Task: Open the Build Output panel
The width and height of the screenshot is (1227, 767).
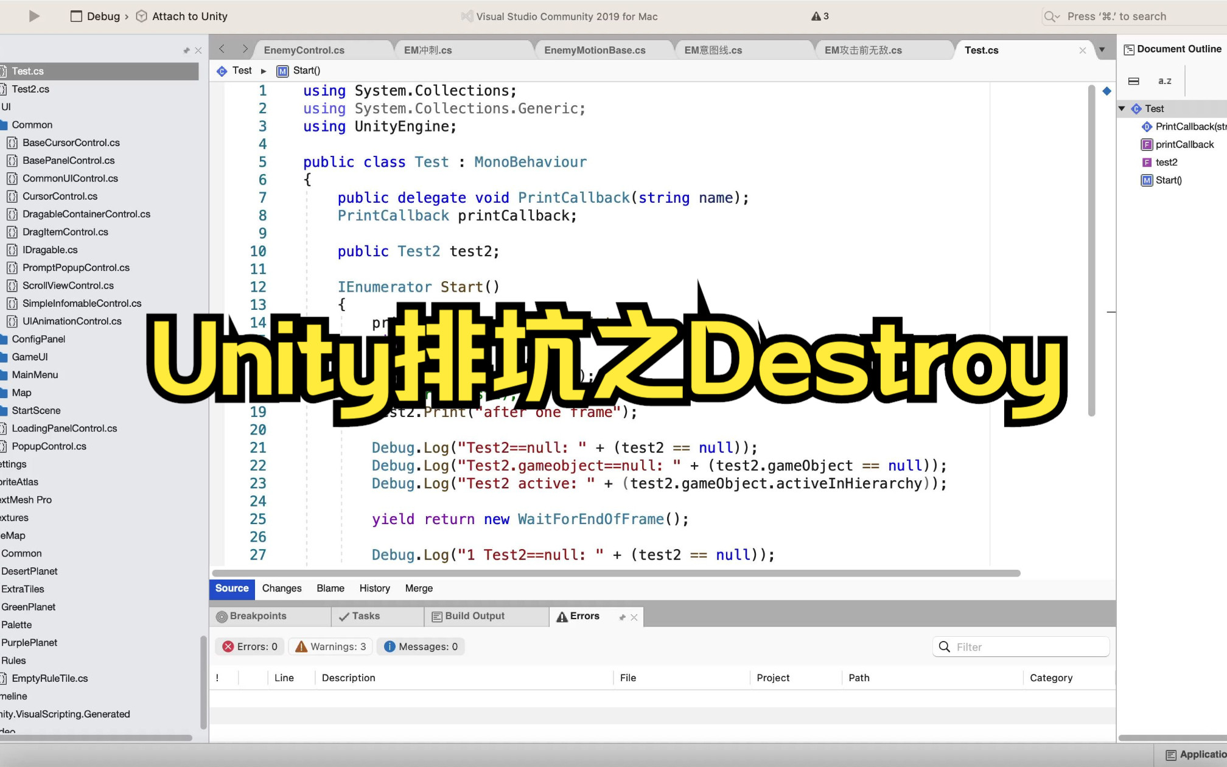Action: [475, 615]
